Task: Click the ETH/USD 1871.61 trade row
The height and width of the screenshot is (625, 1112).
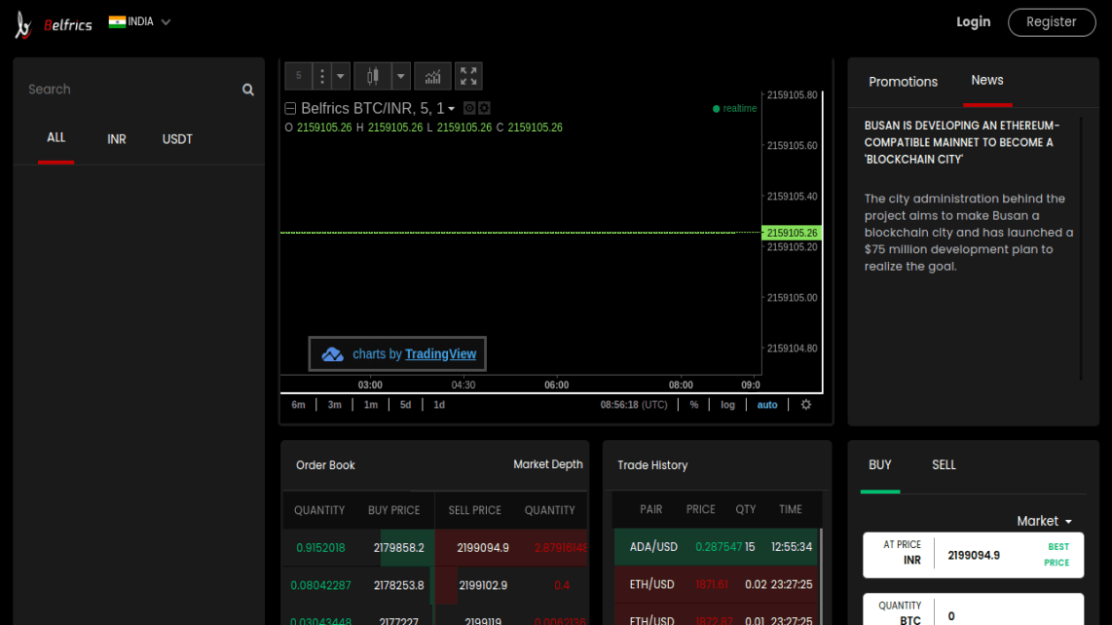Action: pos(716,584)
